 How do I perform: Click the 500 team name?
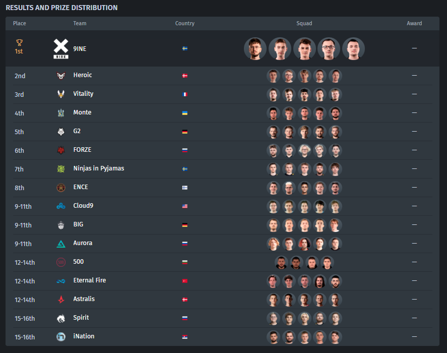pyautogui.click(x=79, y=261)
